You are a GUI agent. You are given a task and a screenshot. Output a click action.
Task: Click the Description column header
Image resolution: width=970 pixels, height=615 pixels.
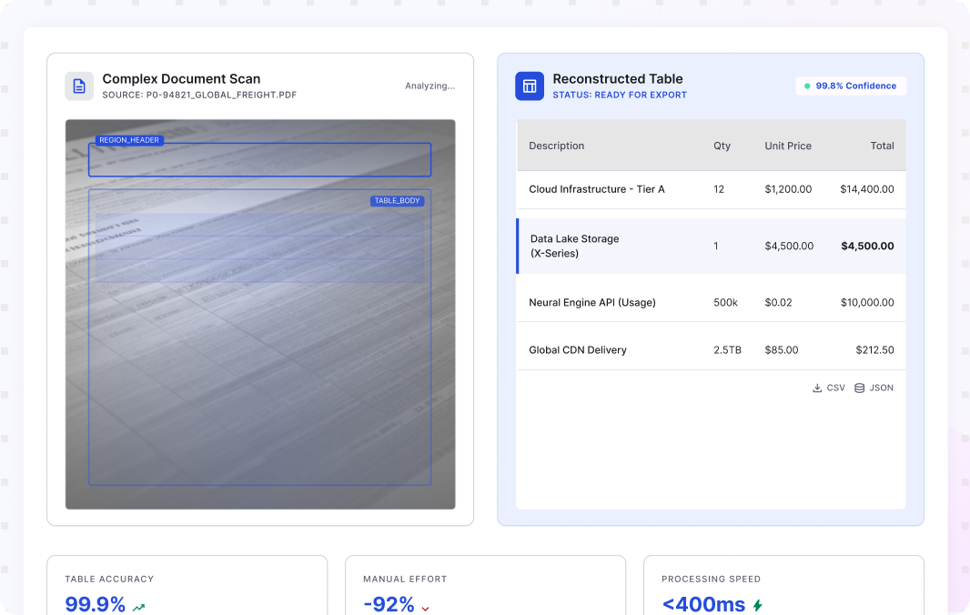coord(556,146)
